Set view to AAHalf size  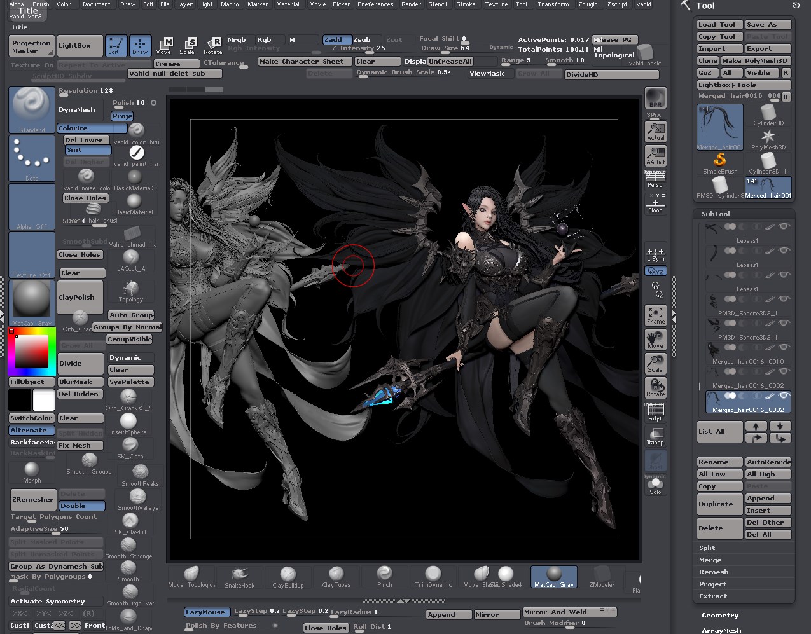coord(656,155)
